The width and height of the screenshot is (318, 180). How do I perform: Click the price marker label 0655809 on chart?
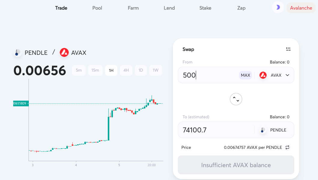[x=21, y=103]
